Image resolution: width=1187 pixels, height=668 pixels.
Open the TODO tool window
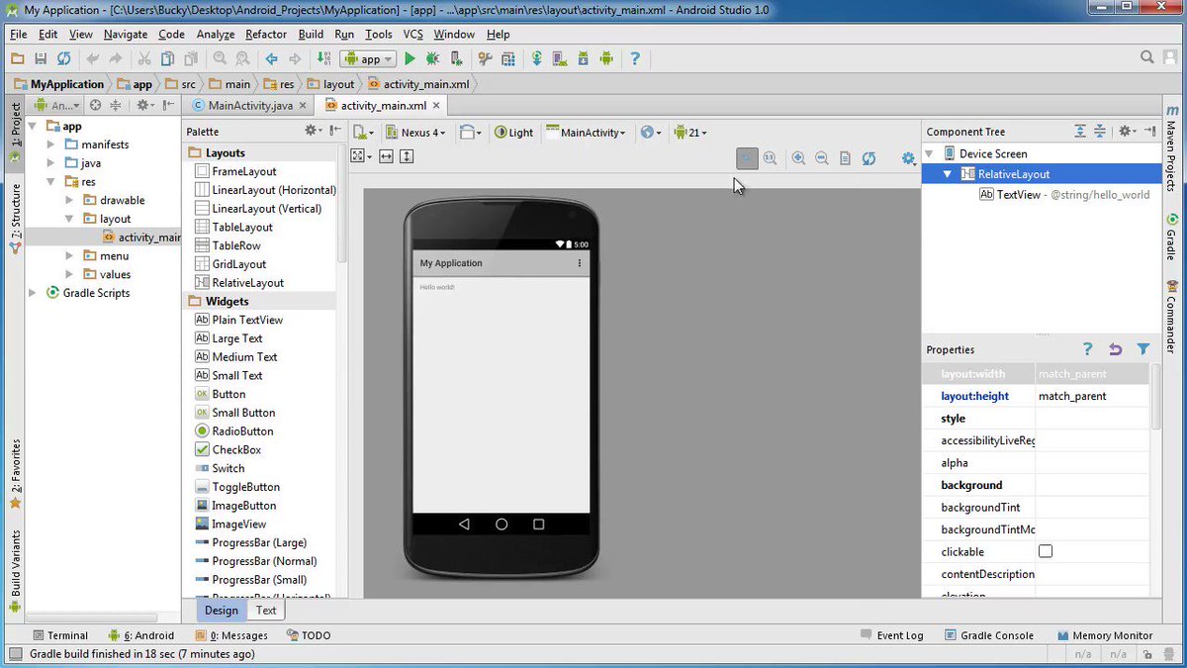pyautogui.click(x=309, y=635)
